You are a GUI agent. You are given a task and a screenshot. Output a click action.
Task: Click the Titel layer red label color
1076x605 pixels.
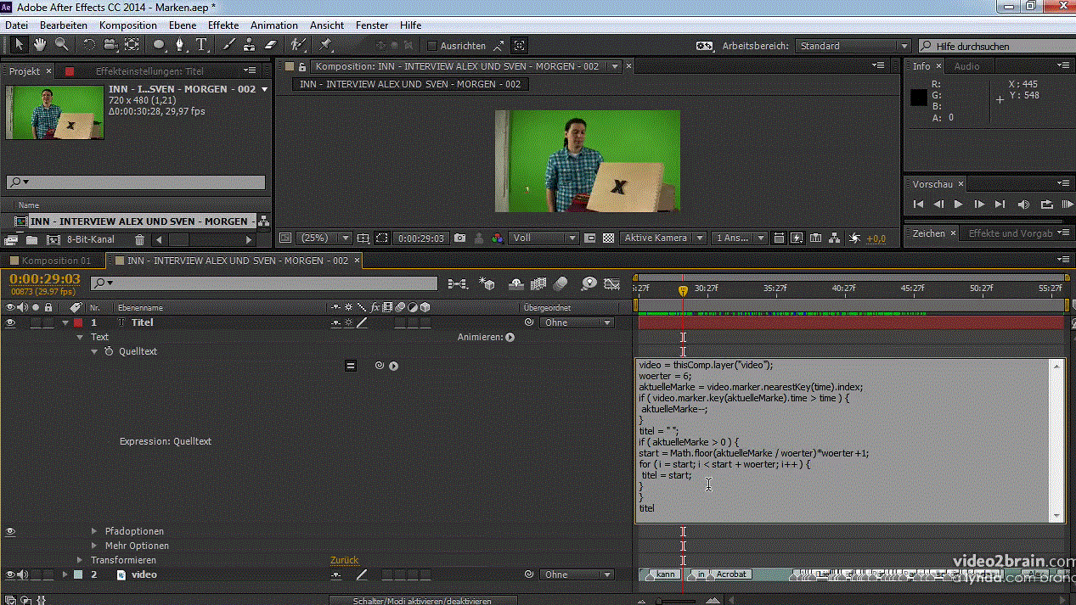pyautogui.click(x=78, y=322)
